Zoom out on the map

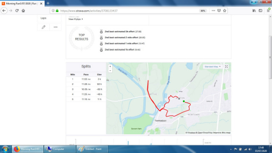point(110,71)
